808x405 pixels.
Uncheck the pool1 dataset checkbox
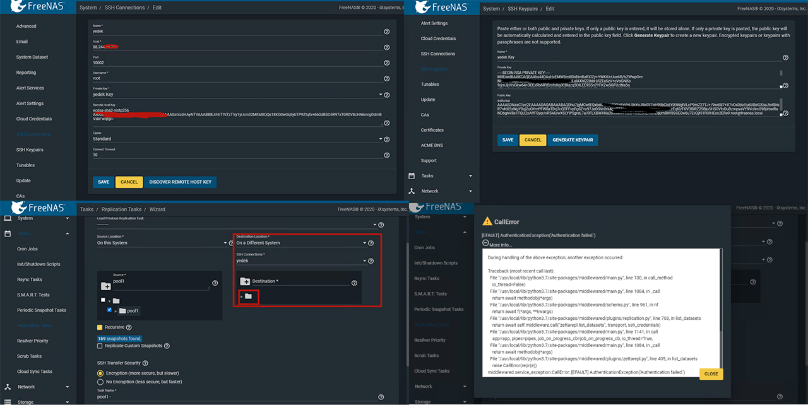click(x=110, y=310)
